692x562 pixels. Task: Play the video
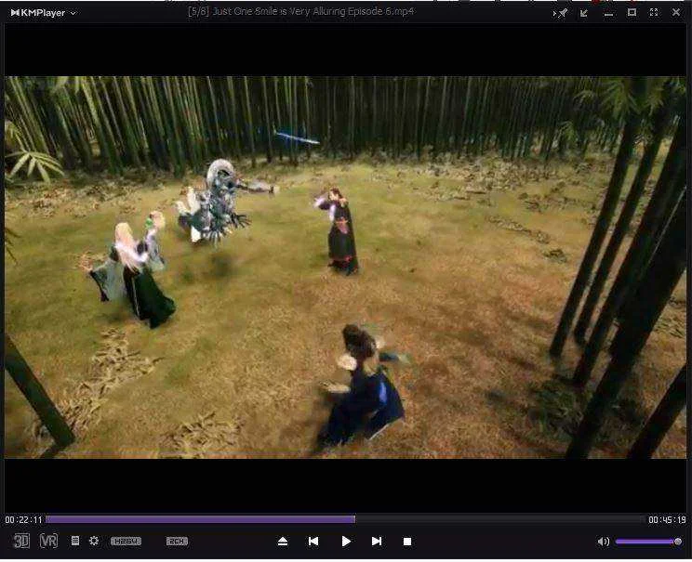point(346,542)
